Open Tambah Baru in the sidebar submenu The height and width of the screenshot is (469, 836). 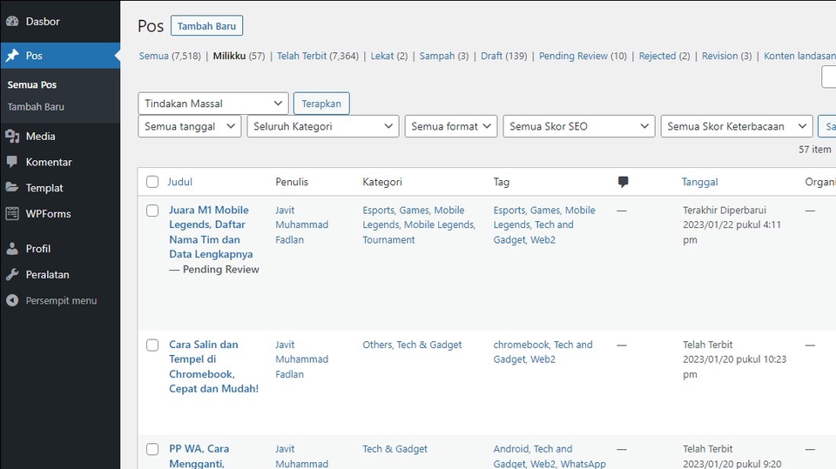coord(36,106)
